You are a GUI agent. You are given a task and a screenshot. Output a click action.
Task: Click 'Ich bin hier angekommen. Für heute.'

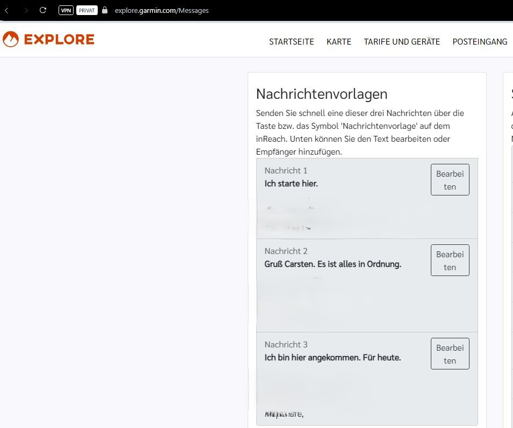pos(333,358)
